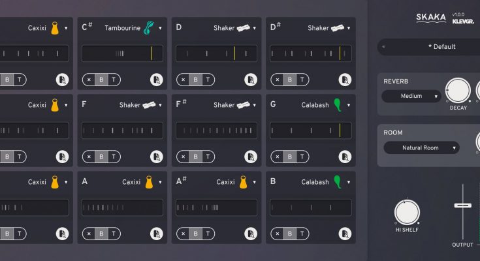Click the yellow Caxixi icon on A pad
The height and width of the screenshot is (261, 480).
149,182
